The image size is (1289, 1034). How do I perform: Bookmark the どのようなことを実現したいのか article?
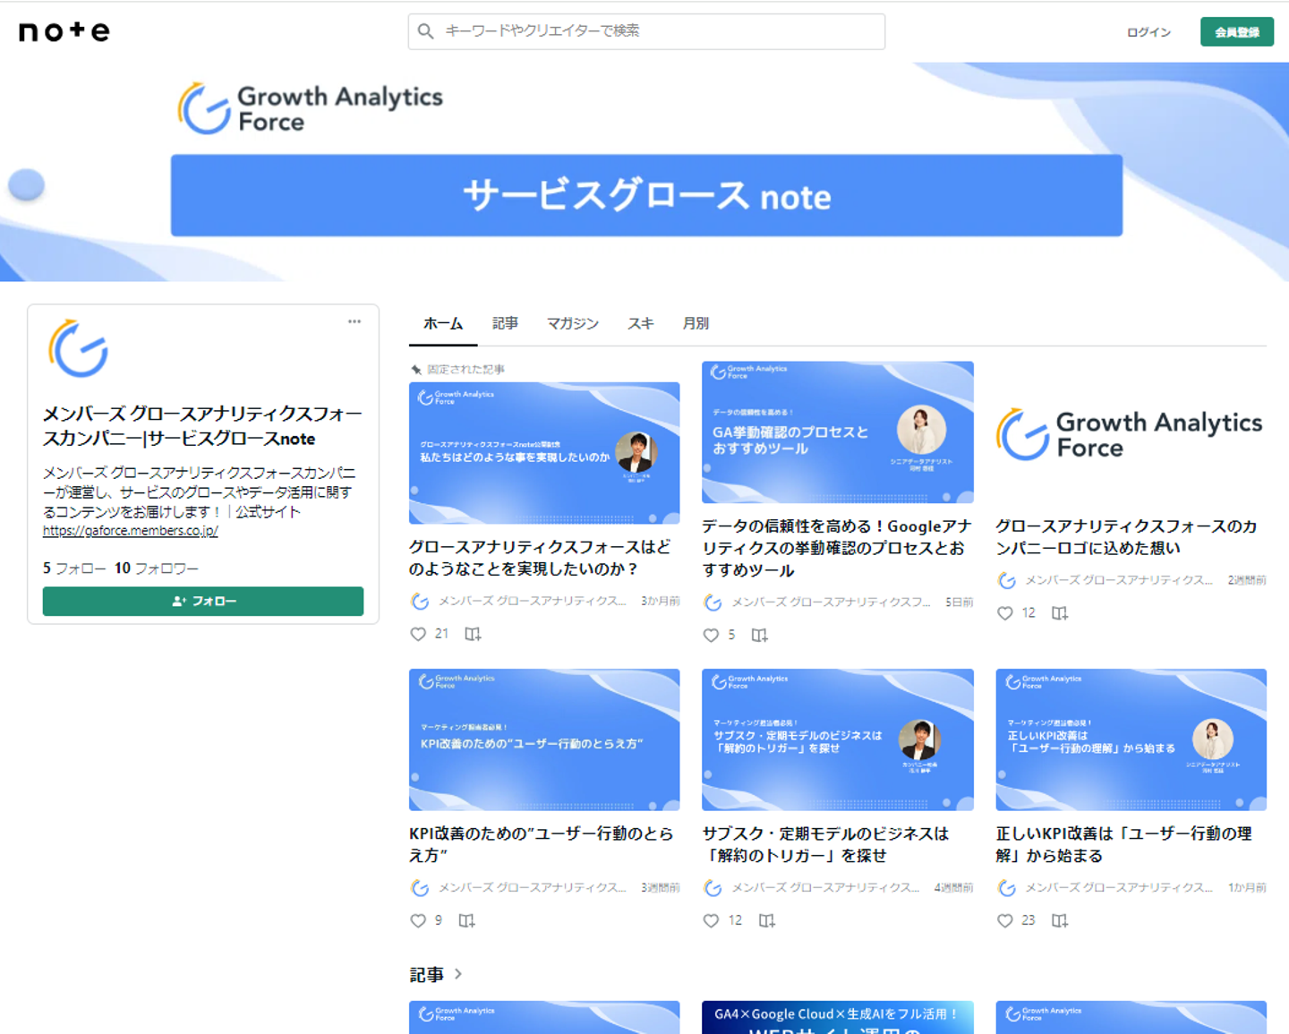pos(473,634)
